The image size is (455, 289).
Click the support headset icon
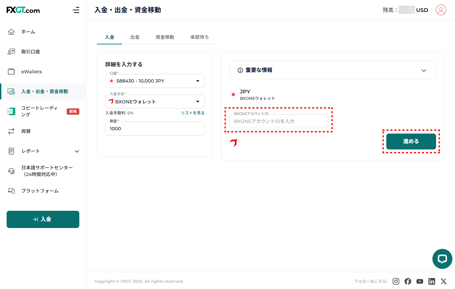(x=11, y=171)
